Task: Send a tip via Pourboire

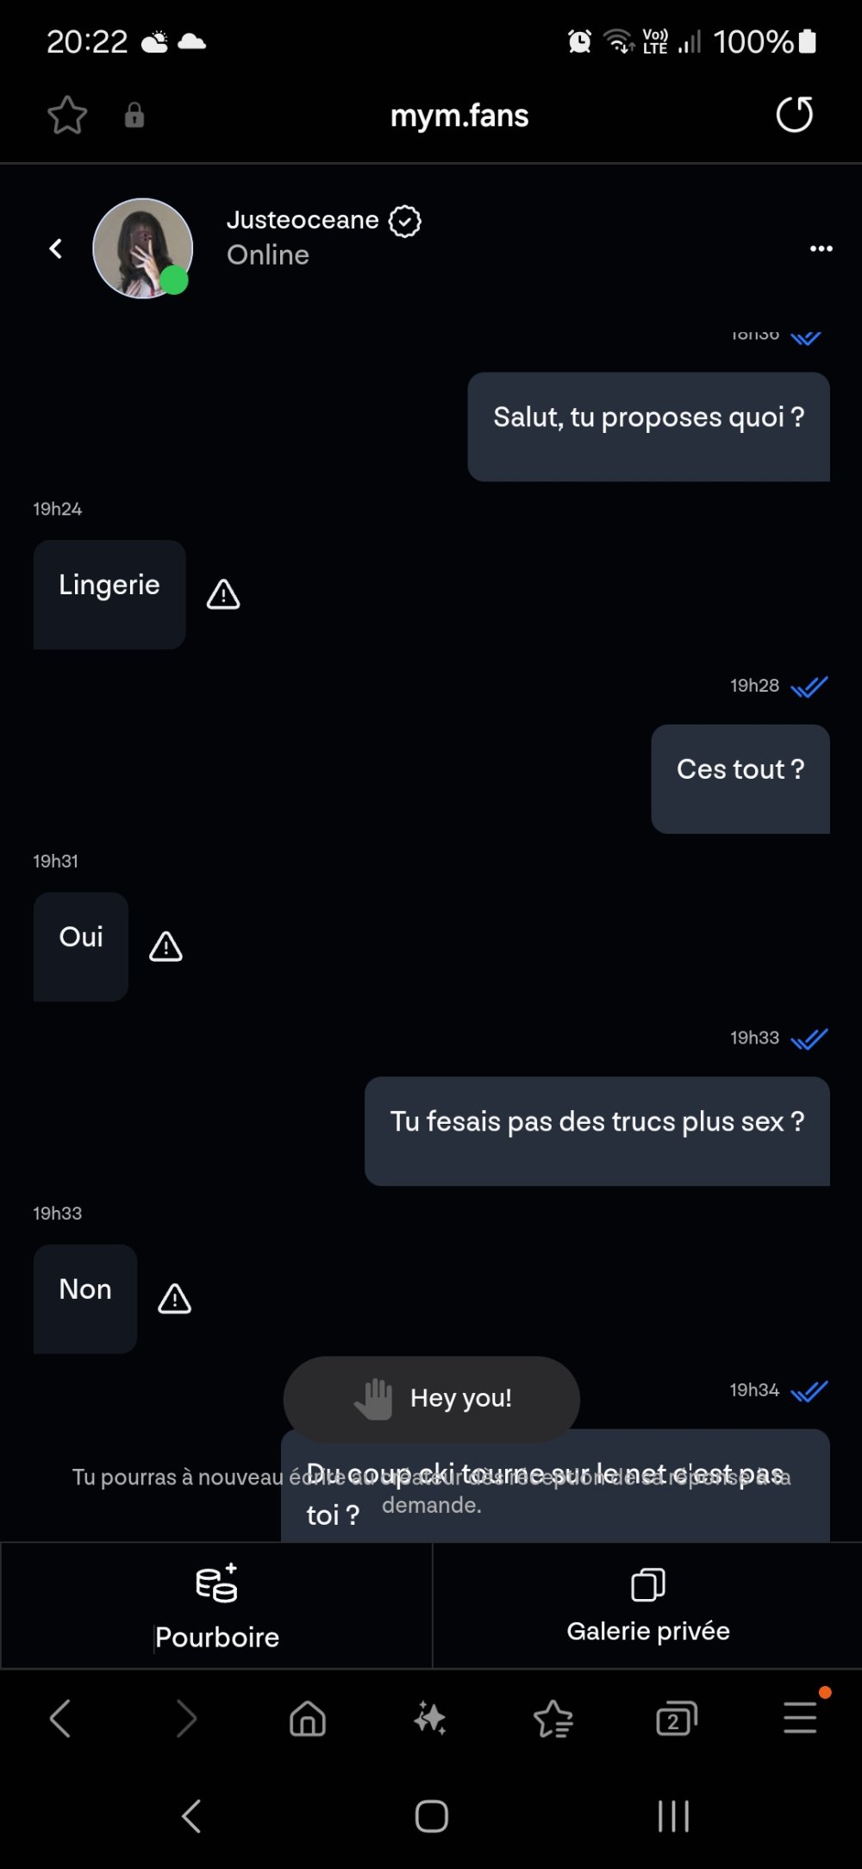Action: (x=216, y=1606)
